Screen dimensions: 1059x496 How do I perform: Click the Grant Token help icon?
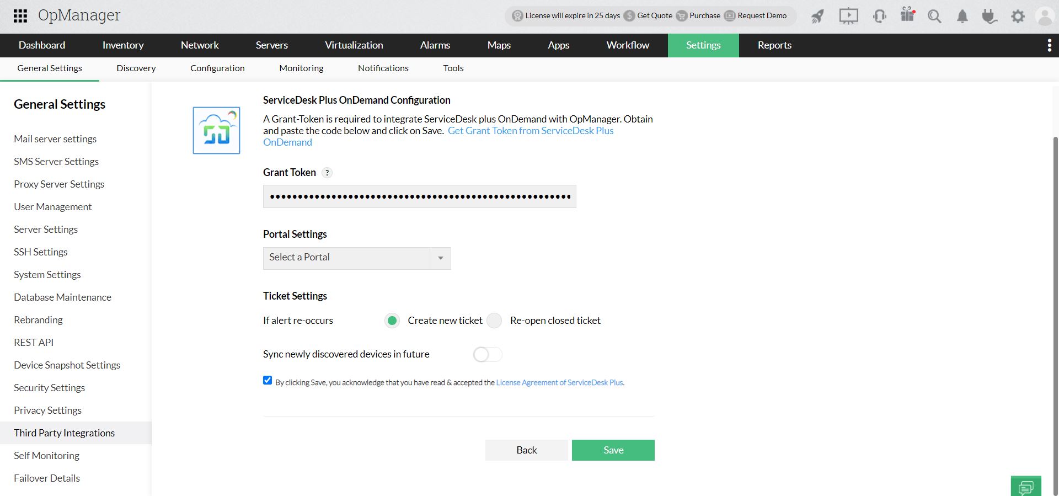click(327, 173)
